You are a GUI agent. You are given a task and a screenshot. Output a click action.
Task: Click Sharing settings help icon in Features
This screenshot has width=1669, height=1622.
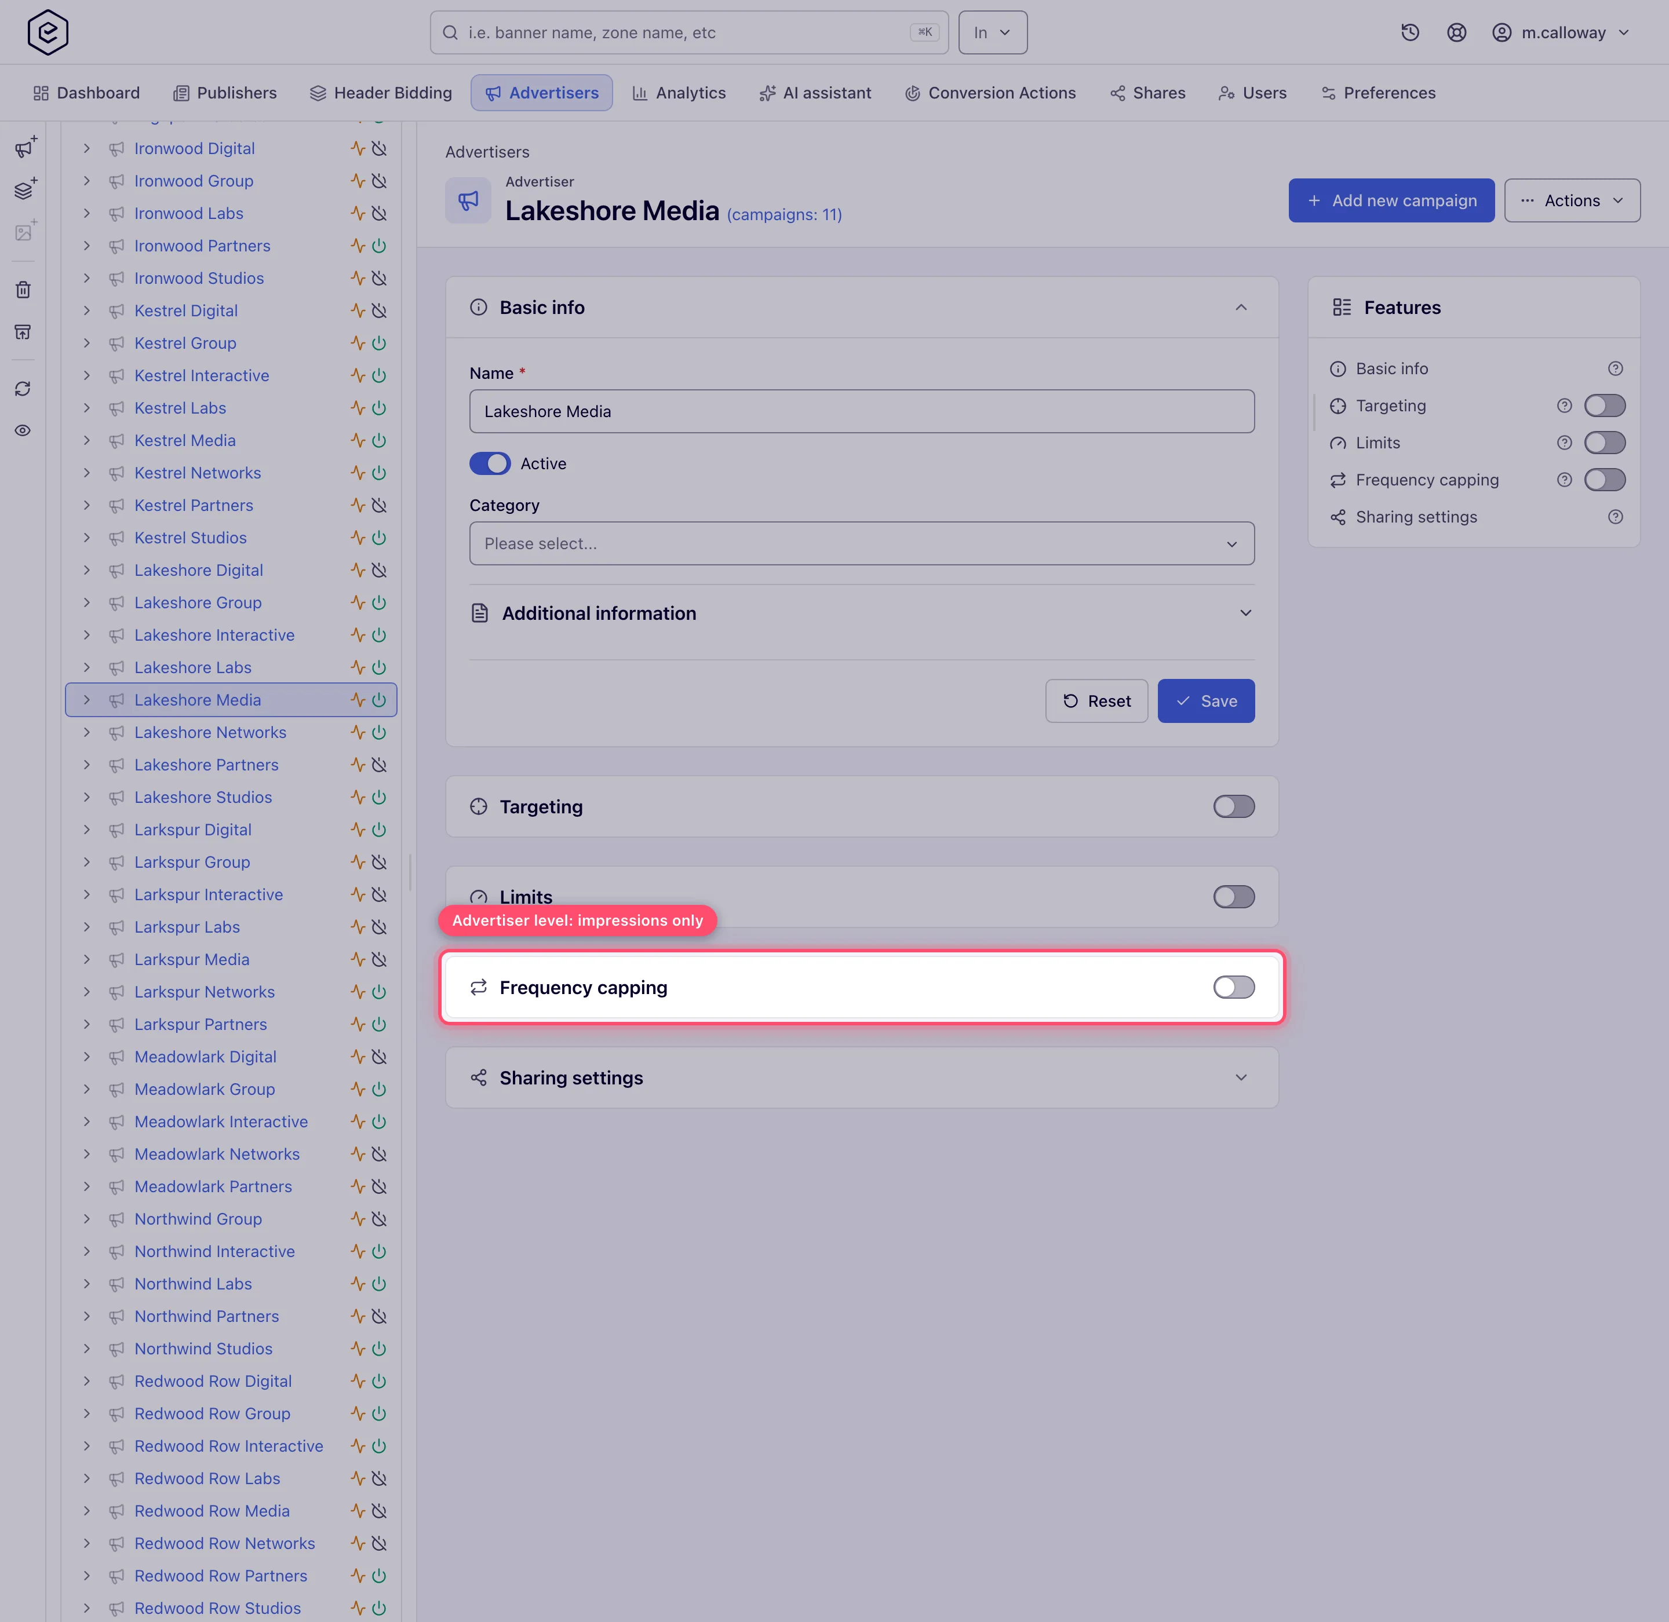pyautogui.click(x=1615, y=517)
